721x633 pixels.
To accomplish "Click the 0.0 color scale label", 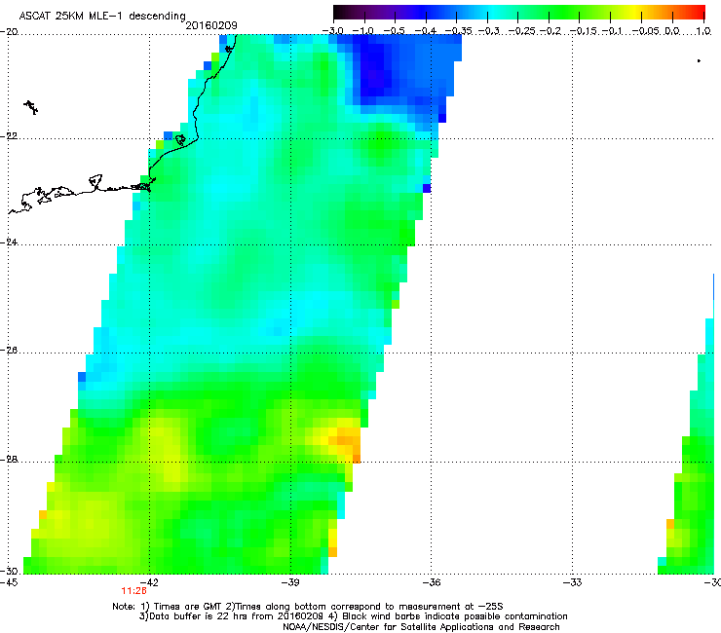I will point(672,31).
